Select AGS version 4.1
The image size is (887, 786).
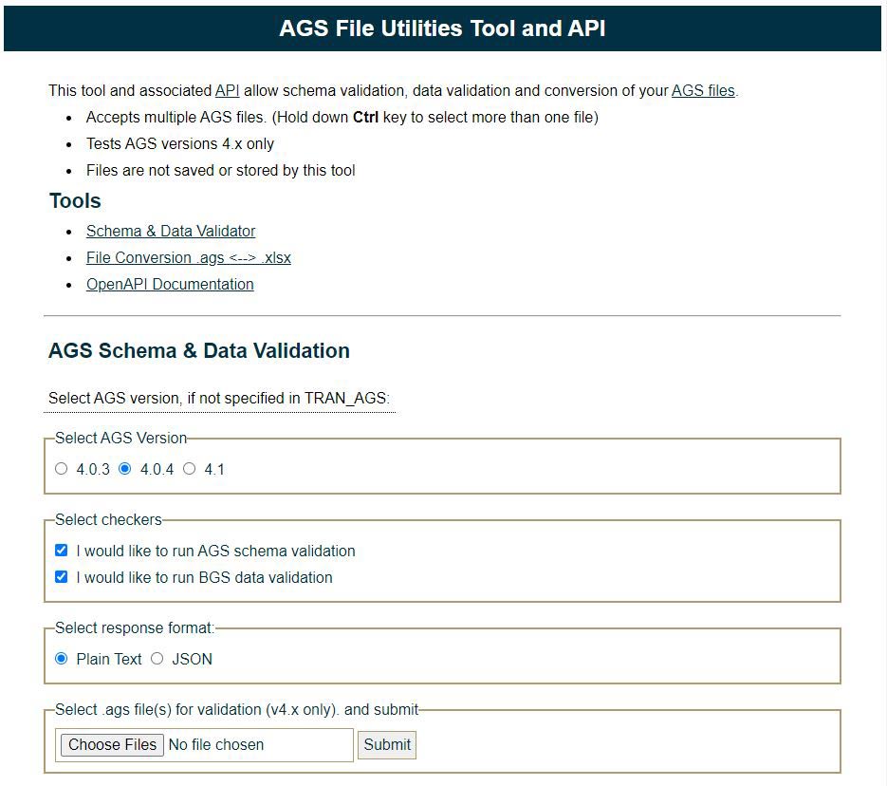click(190, 469)
